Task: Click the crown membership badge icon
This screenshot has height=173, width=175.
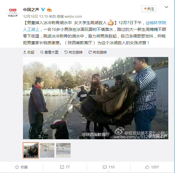Action: point(49,10)
